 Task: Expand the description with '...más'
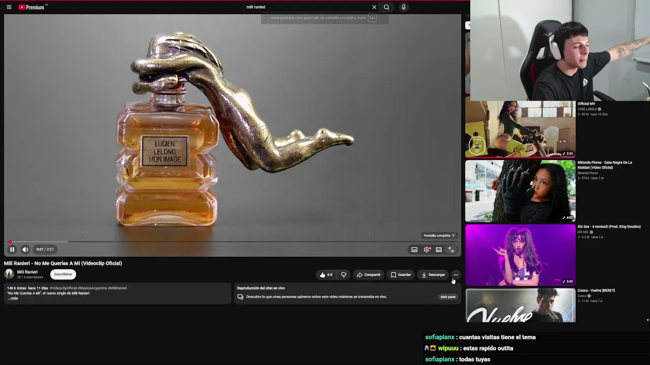(13, 298)
